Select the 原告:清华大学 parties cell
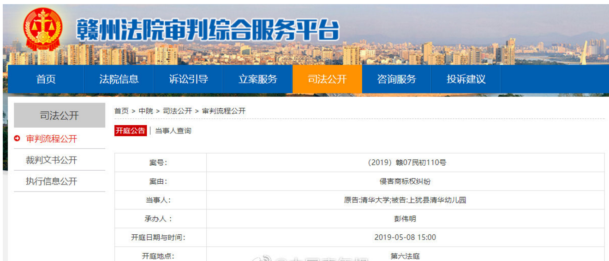This screenshot has width=609, height=261. [x=406, y=200]
